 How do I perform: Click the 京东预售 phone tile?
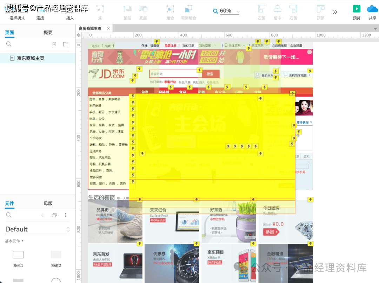coord(229,263)
